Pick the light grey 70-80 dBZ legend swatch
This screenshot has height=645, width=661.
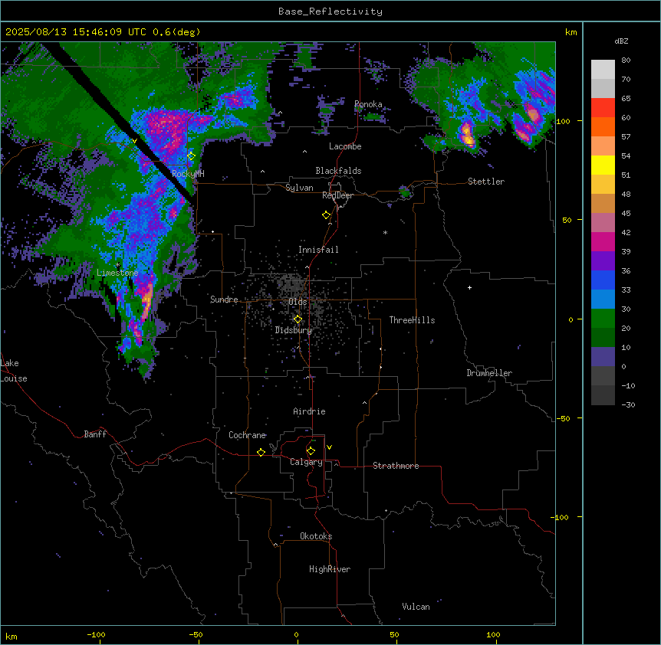point(603,70)
